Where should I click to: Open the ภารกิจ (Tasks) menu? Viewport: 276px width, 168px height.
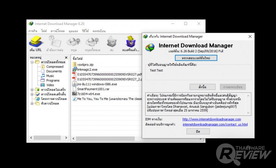(x=33, y=31)
